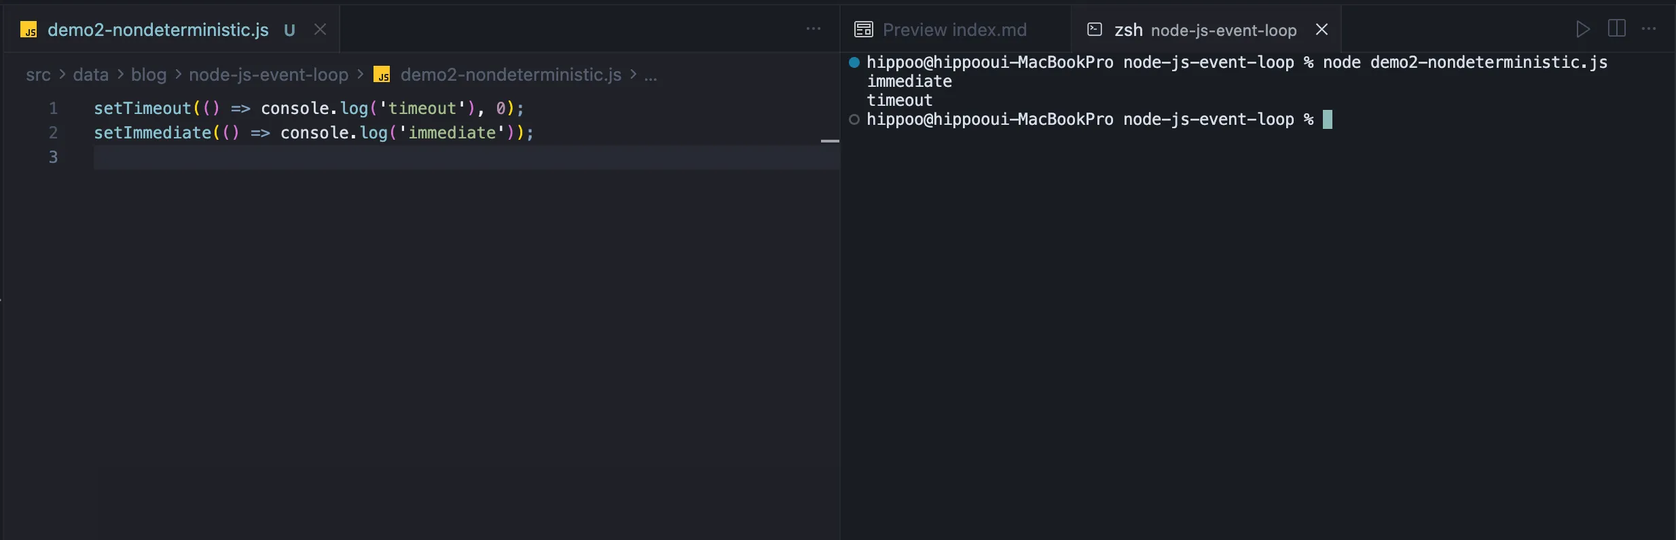Close the zsh node-js-event-loop terminal tab
Image resolution: width=1676 pixels, height=540 pixels.
[1322, 30]
